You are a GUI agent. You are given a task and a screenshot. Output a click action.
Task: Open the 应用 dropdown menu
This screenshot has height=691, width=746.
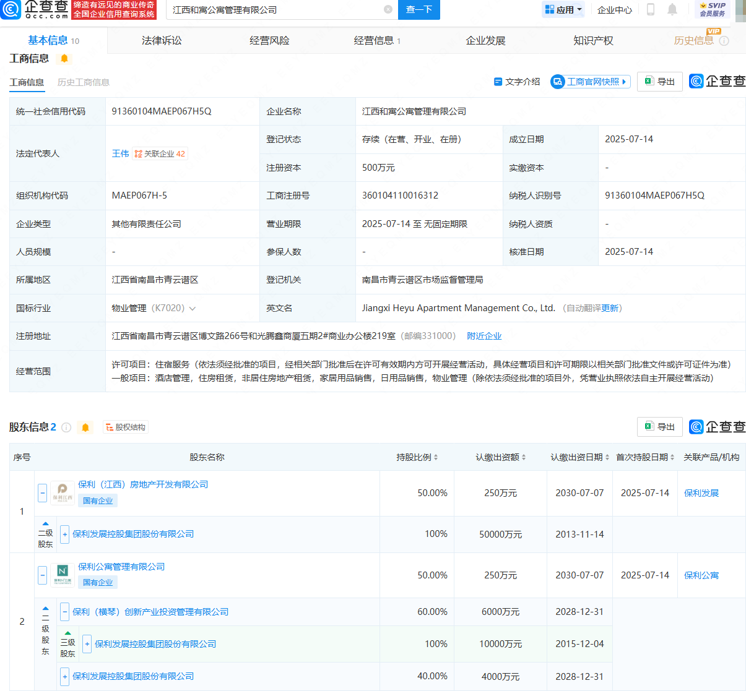pyautogui.click(x=563, y=9)
